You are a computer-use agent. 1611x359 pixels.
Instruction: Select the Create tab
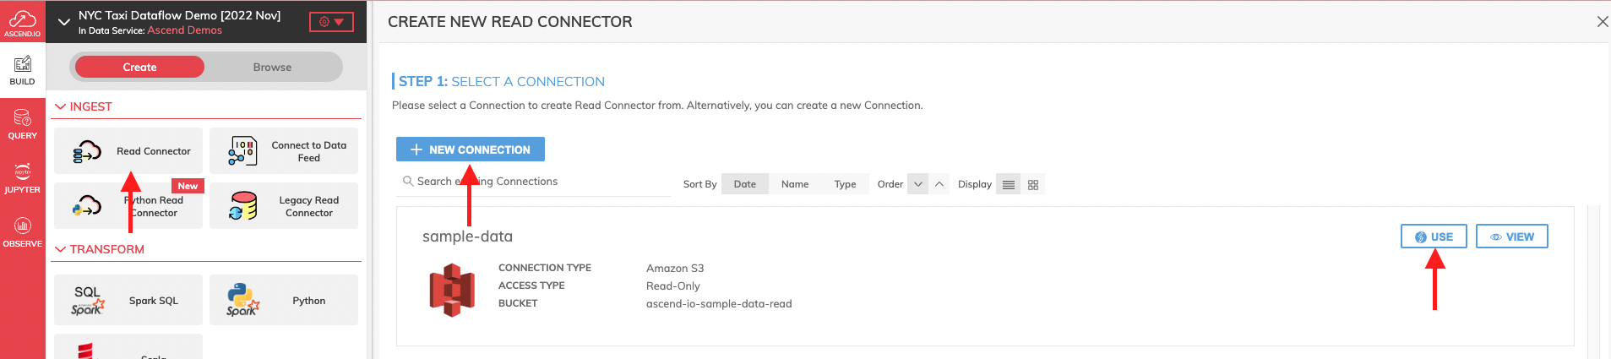pos(139,67)
